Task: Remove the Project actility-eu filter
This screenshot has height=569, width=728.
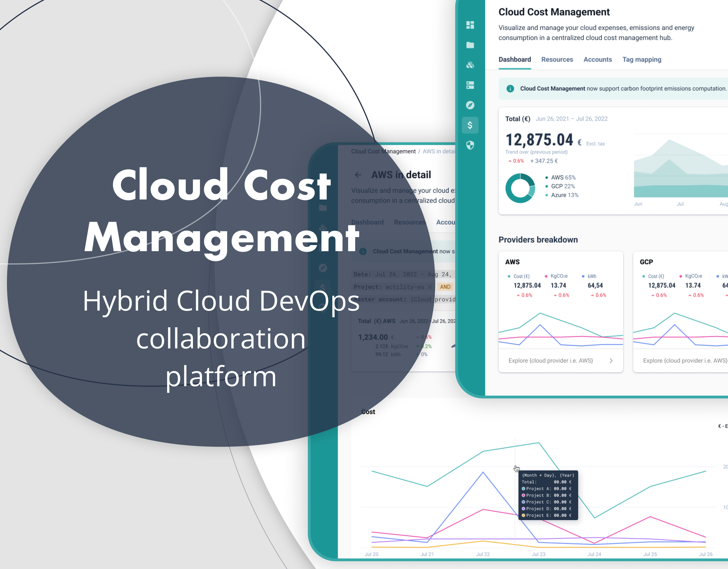Action: point(430,287)
